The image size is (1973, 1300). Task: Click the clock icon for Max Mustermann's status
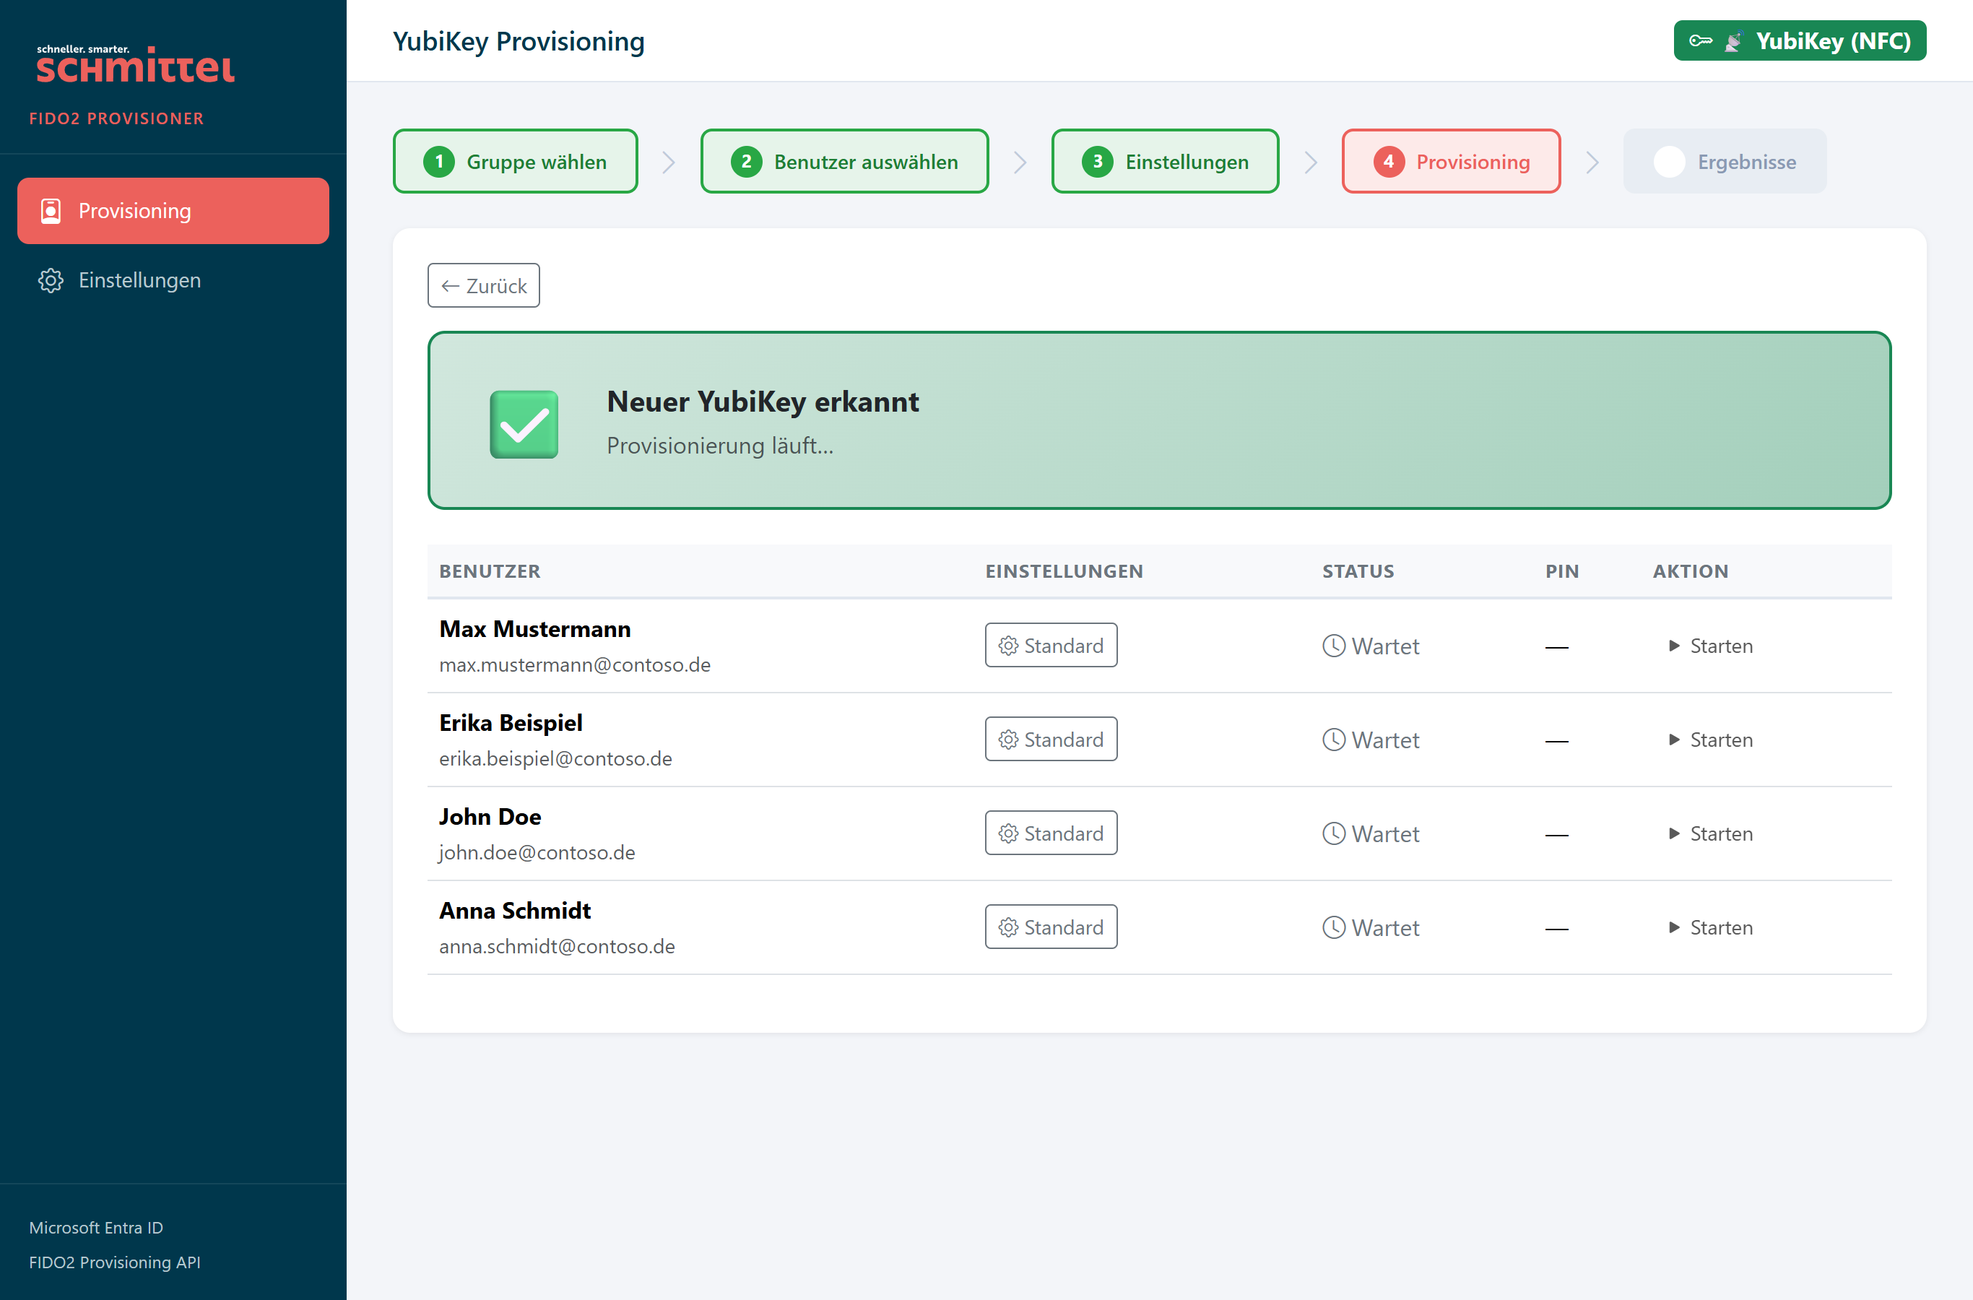click(x=1333, y=645)
